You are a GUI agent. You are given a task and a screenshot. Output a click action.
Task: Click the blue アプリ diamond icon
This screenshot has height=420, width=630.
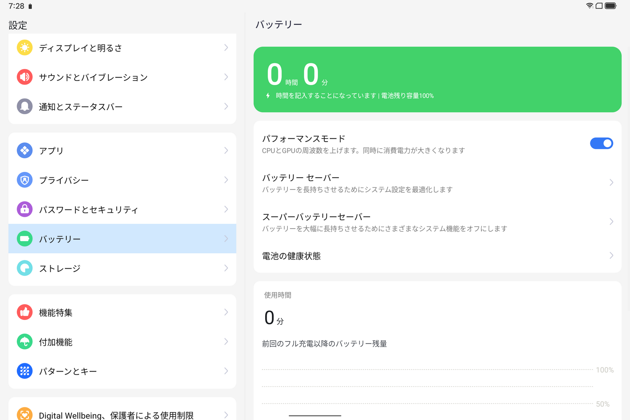point(25,150)
